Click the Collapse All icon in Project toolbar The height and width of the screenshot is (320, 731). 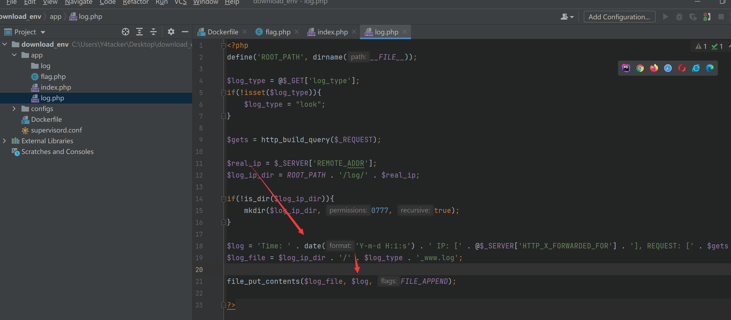point(153,32)
